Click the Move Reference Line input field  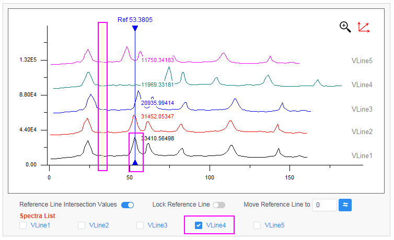(324, 205)
